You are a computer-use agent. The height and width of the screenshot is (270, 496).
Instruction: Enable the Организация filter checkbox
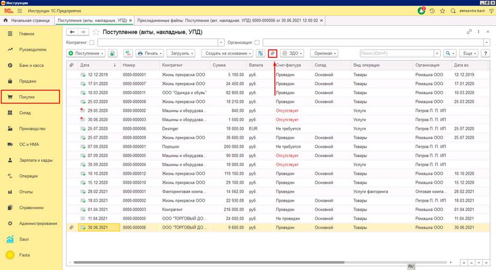click(257, 42)
